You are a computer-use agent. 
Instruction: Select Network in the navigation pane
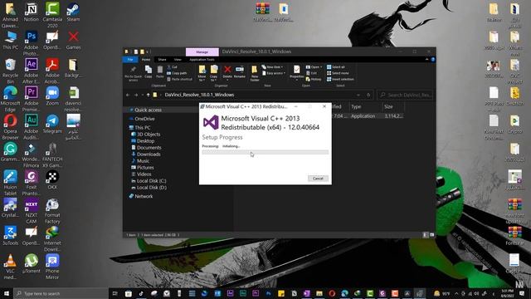point(144,196)
